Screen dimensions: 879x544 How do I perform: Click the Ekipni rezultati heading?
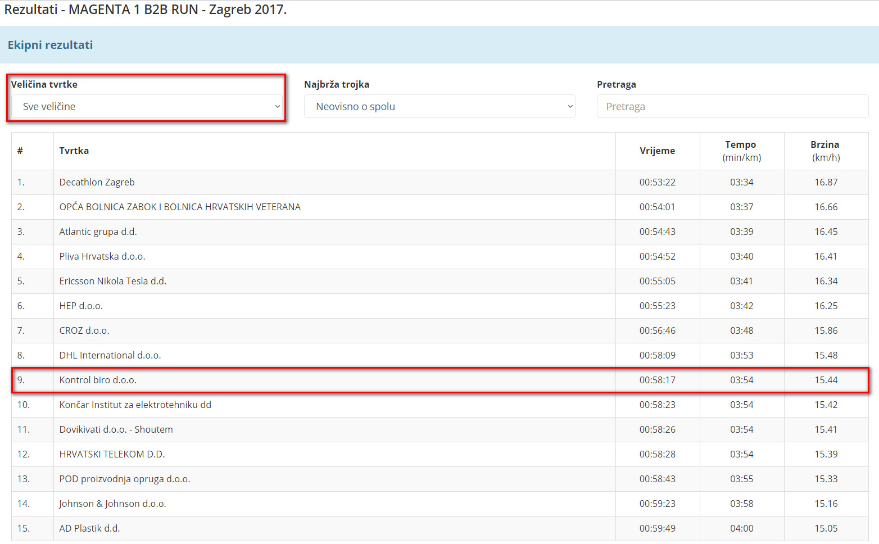pyautogui.click(x=50, y=45)
